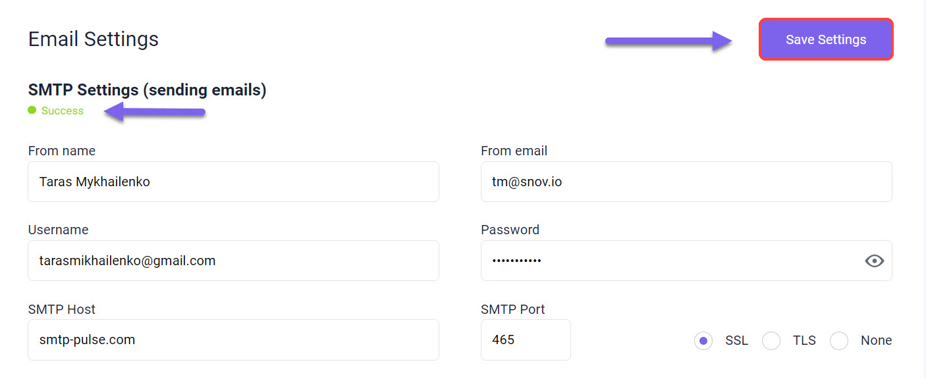Image resolution: width=926 pixels, height=379 pixels.
Task: Click the "Password" field label
Action: 510,230
